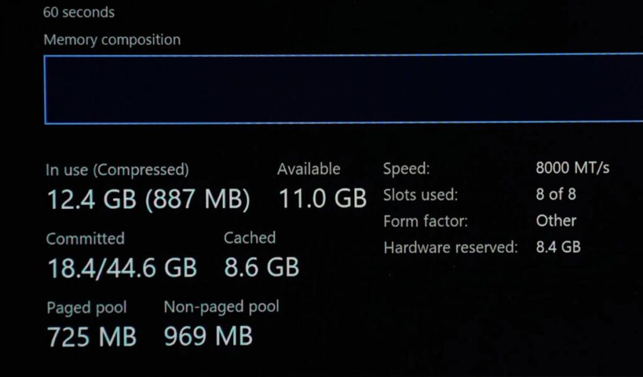
Task: Select the Slots used label
Action: 421,195
